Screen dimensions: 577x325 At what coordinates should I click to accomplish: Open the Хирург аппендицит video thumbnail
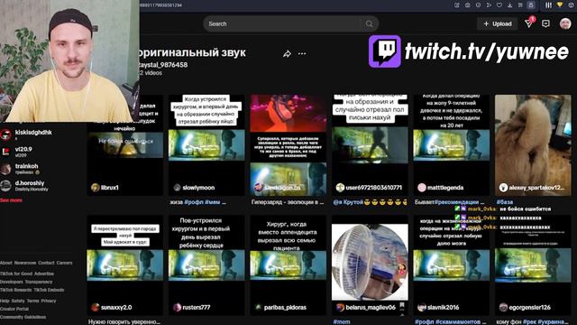point(288,265)
